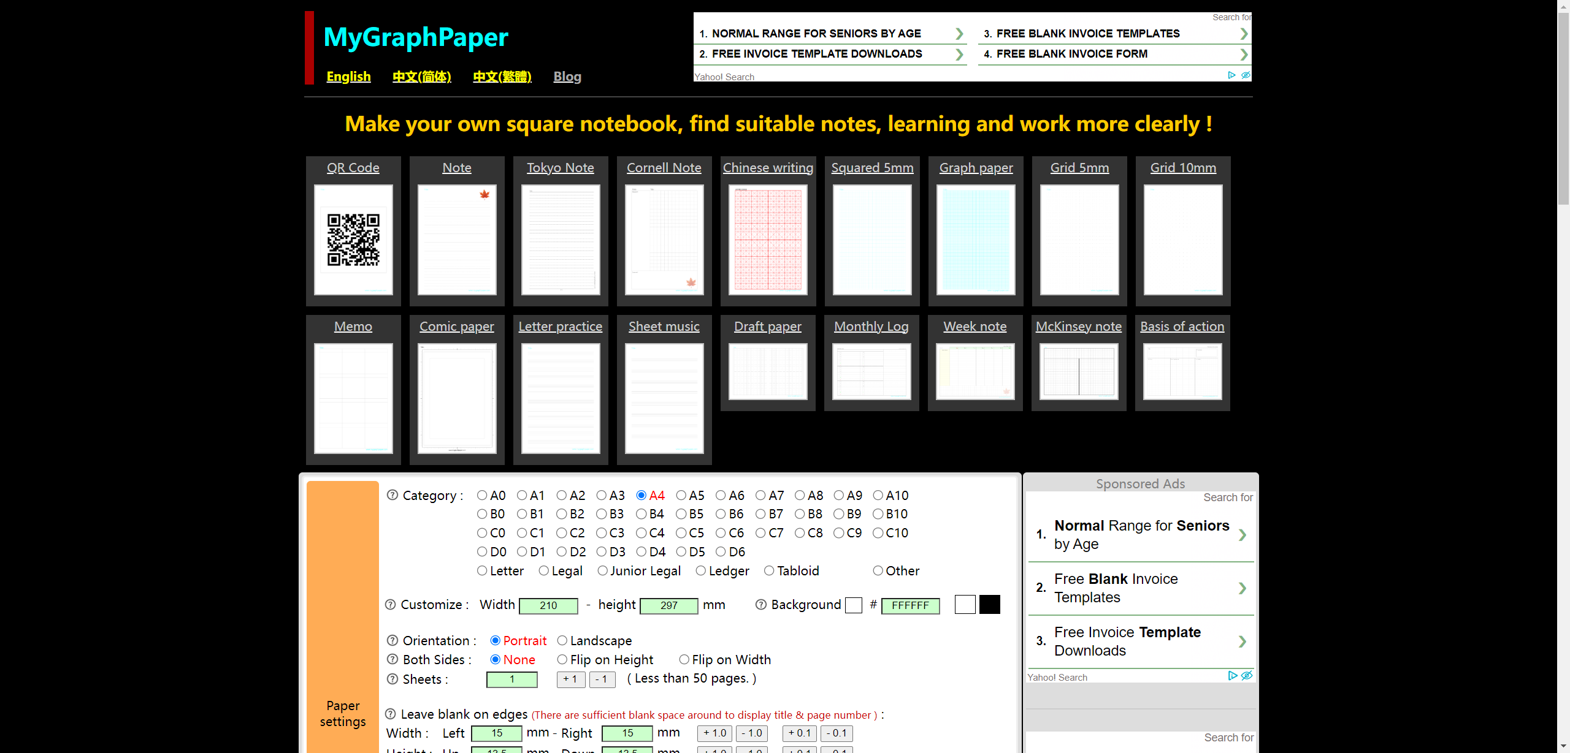Click the Width input field showing 210

(548, 605)
